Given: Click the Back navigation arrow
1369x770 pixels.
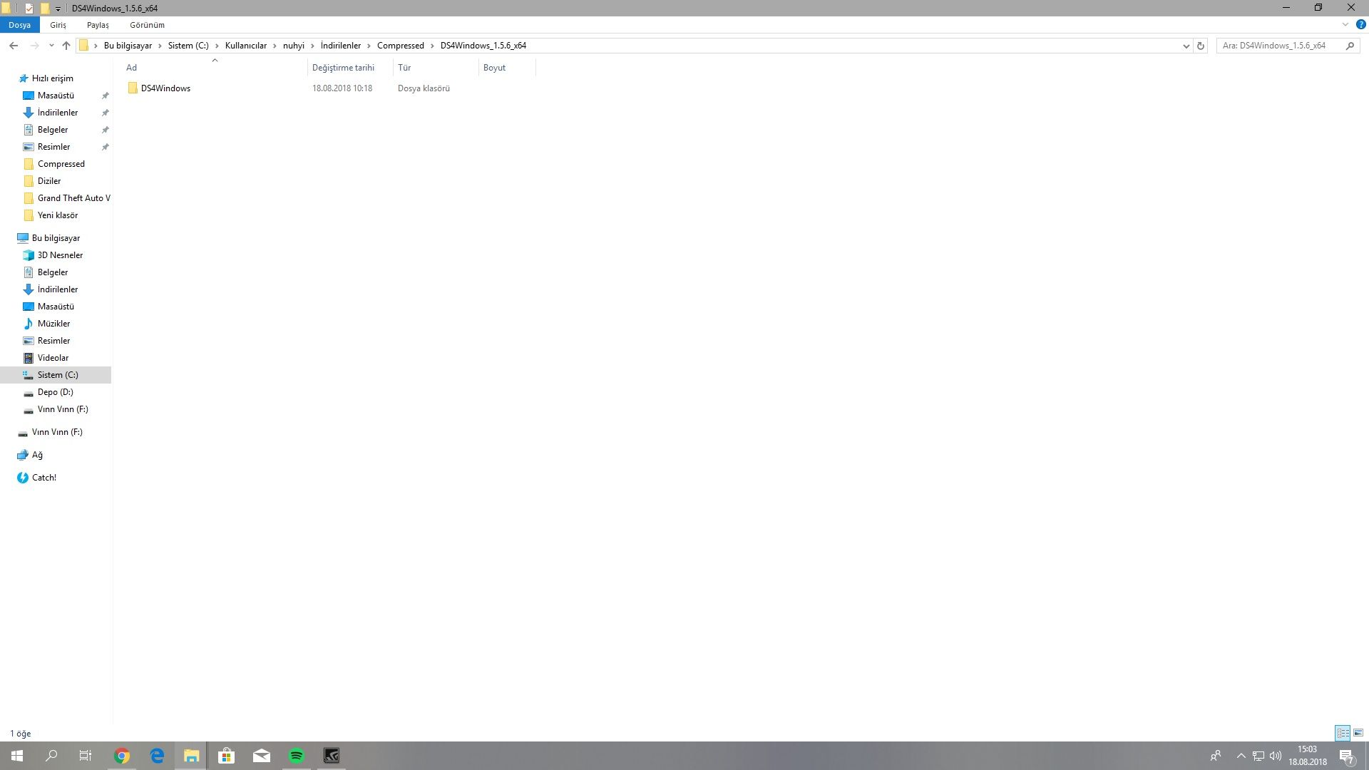Looking at the screenshot, I should click(14, 46).
